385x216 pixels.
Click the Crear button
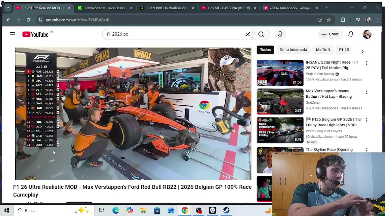click(330, 34)
